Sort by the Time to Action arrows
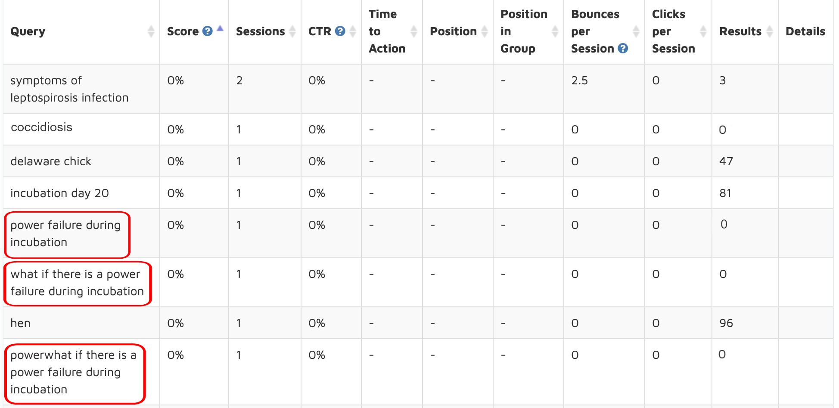Viewport: 839px width, 408px height. point(414,31)
